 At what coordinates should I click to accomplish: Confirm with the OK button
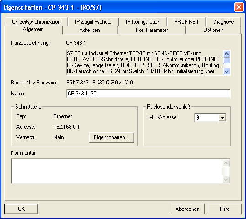pyautogui.click(x=21, y=209)
